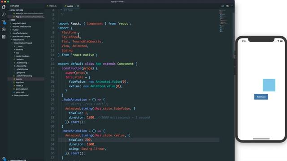Collapse the CODE workspace section
The width and height of the screenshot is (287, 161).
coord(13,20)
